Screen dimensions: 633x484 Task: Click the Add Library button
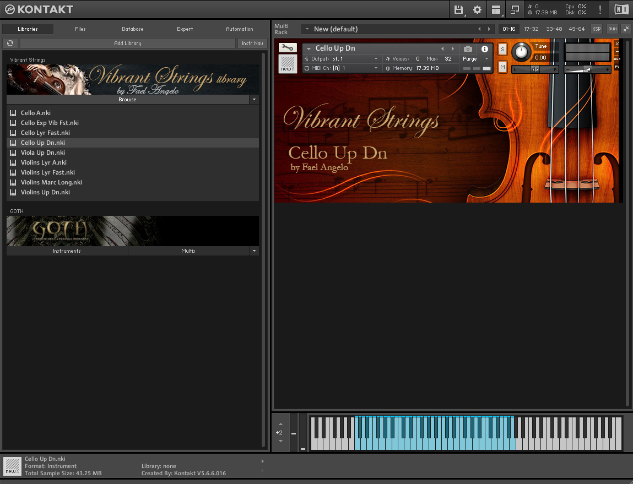pyautogui.click(x=128, y=43)
